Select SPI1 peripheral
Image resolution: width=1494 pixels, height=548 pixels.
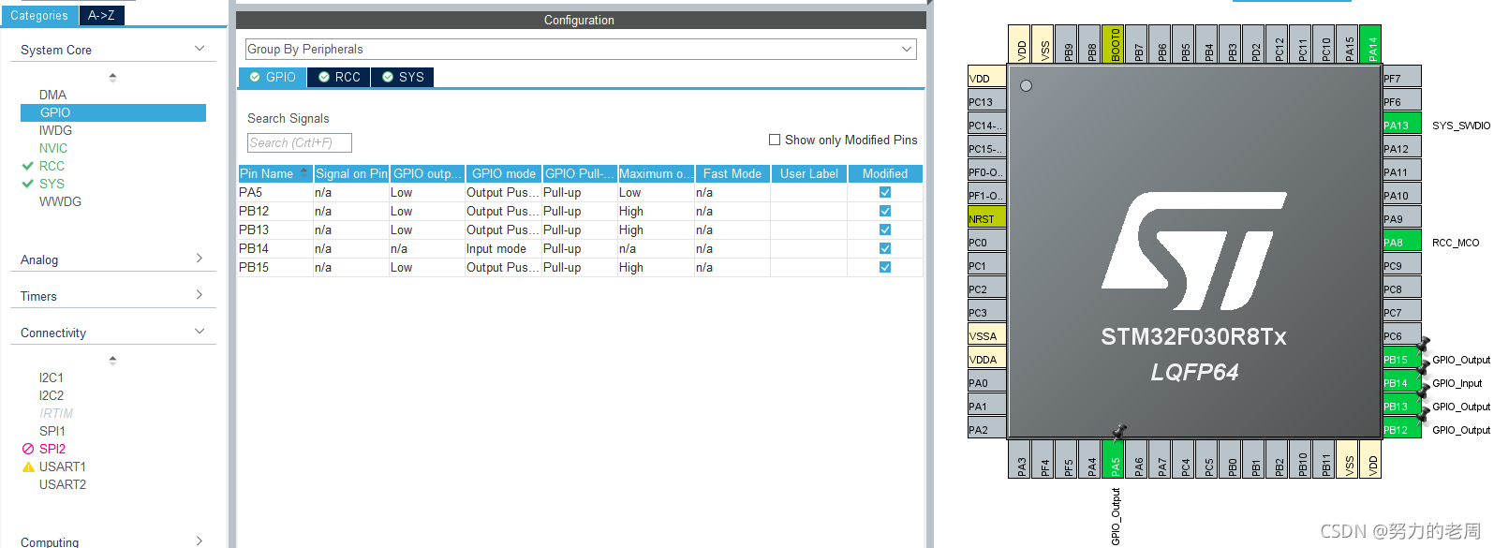[52, 431]
